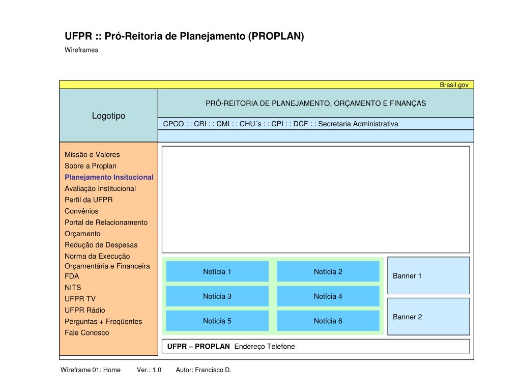Click the Logotipo placeholder box
Screen dimensions: 521x391
(109, 116)
